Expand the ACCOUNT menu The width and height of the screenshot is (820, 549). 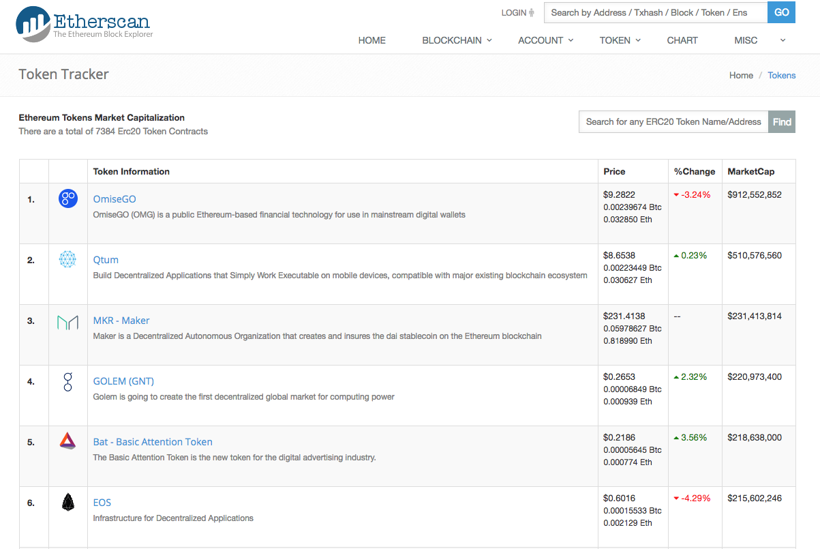546,40
